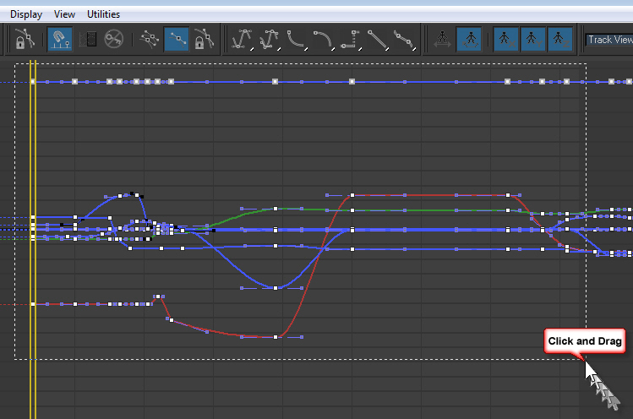Toggle Show Biped Y Curves

pyautogui.click(x=532, y=39)
